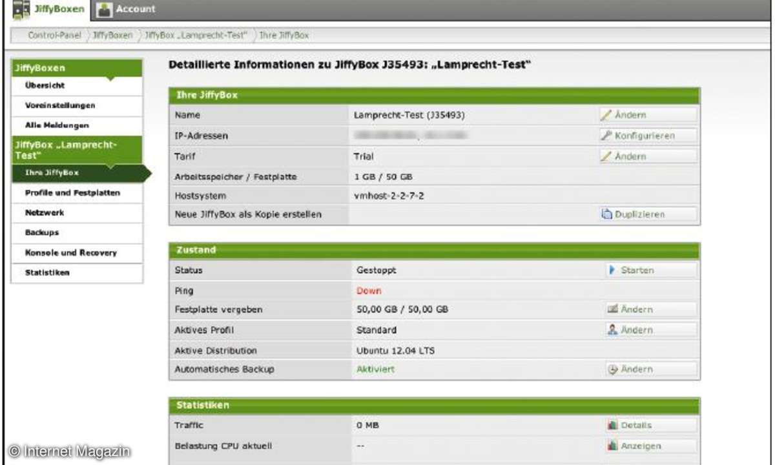Open JiffyBoxen breadcrumb link
Screen dimensions: 775x465
pyautogui.click(x=112, y=36)
